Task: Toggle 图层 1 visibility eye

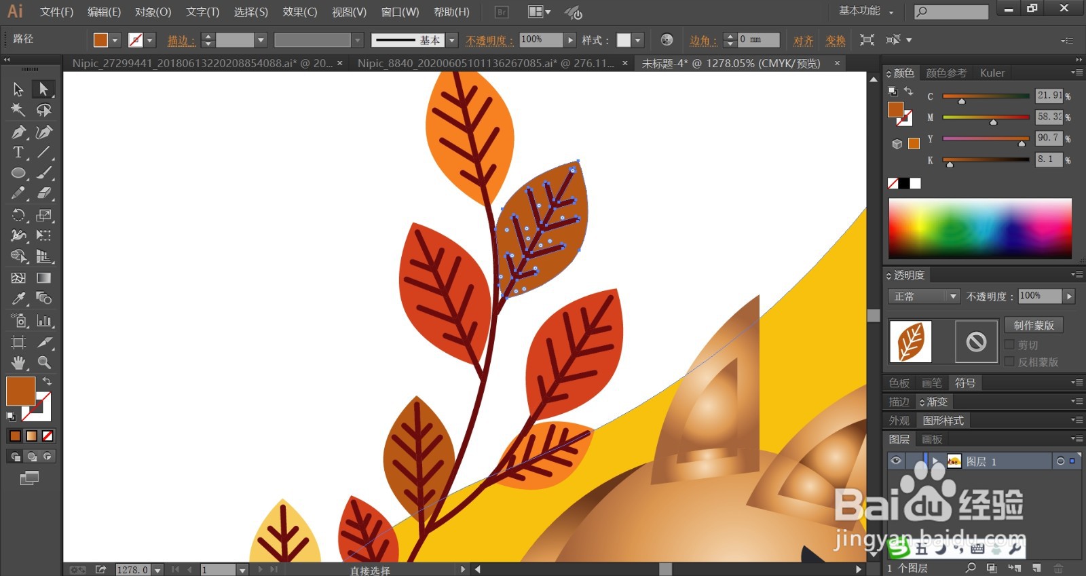Action: 896,461
